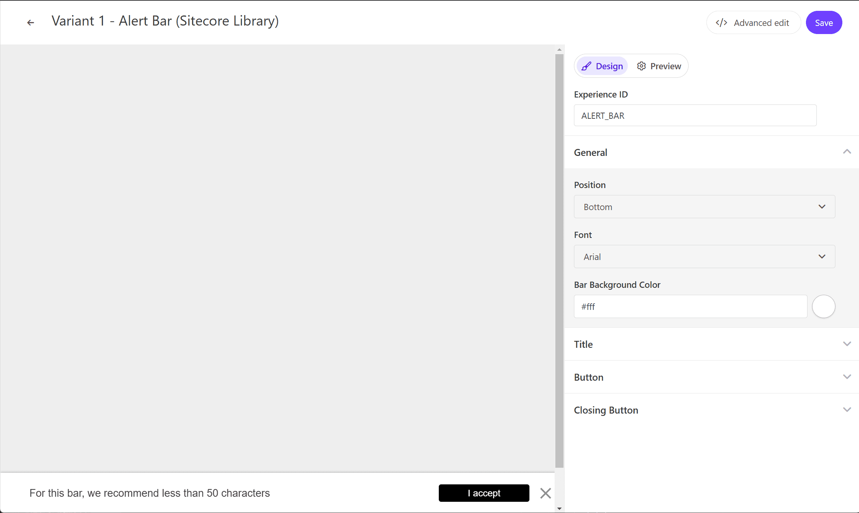Click the paintbrush Design icon
This screenshot has height=513, width=859.
[586, 66]
